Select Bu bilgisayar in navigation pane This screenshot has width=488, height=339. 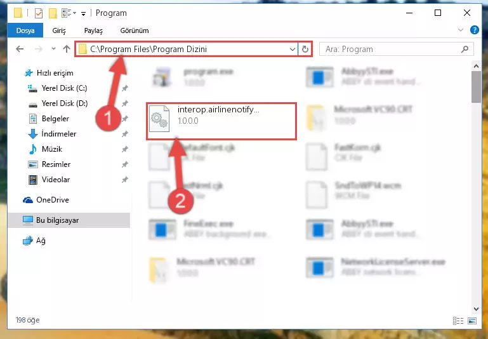[x=69, y=220]
